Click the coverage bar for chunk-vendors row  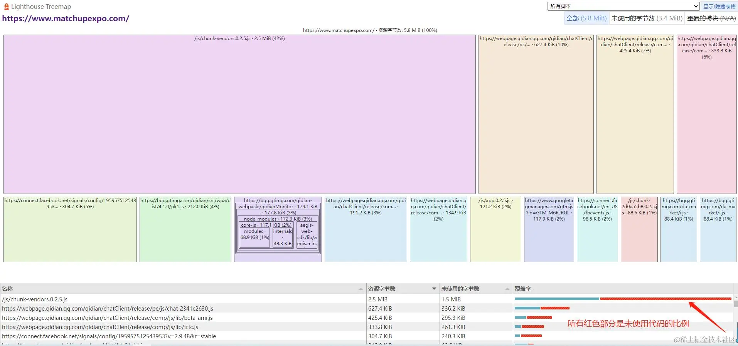click(623, 299)
